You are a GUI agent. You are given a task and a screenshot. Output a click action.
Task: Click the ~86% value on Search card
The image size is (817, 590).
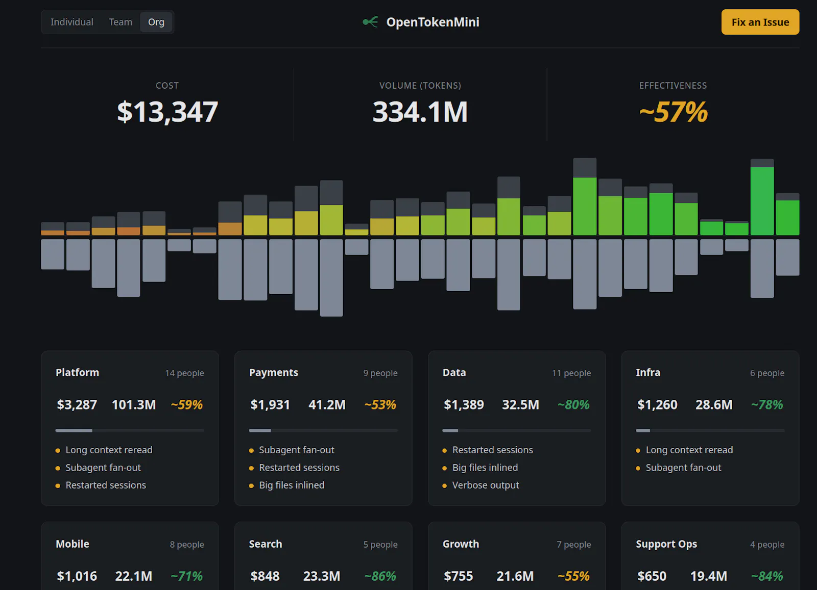380,576
